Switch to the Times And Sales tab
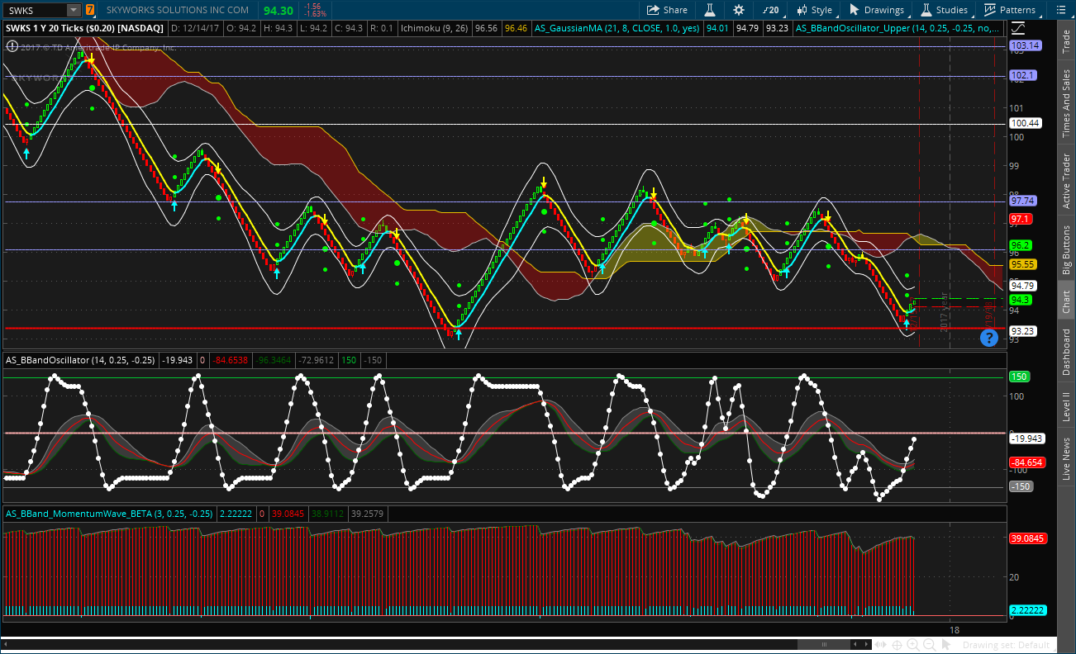The width and height of the screenshot is (1076, 654). 1066,103
